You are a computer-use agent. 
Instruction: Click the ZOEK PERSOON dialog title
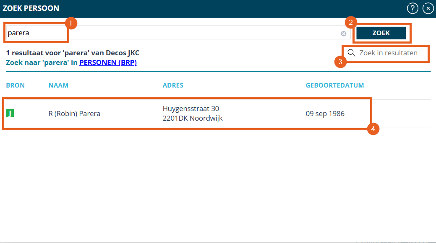pyautogui.click(x=31, y=8)
